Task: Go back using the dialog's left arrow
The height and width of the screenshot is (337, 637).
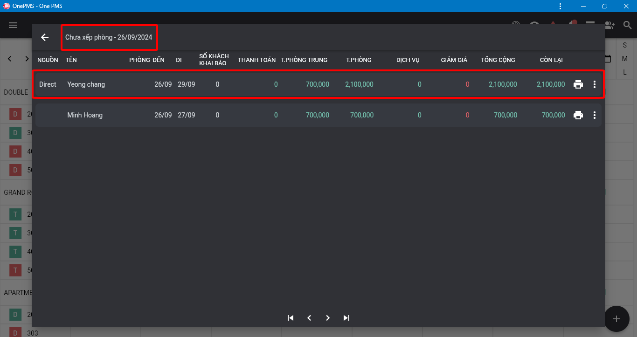Action: [x=45, y=37]
